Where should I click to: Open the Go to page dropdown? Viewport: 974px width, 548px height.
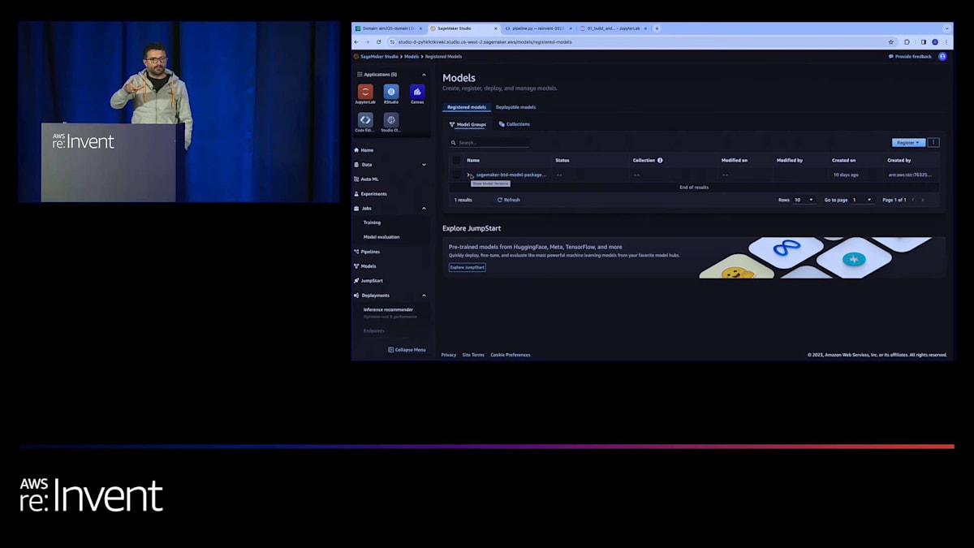(x=862, y=200)
